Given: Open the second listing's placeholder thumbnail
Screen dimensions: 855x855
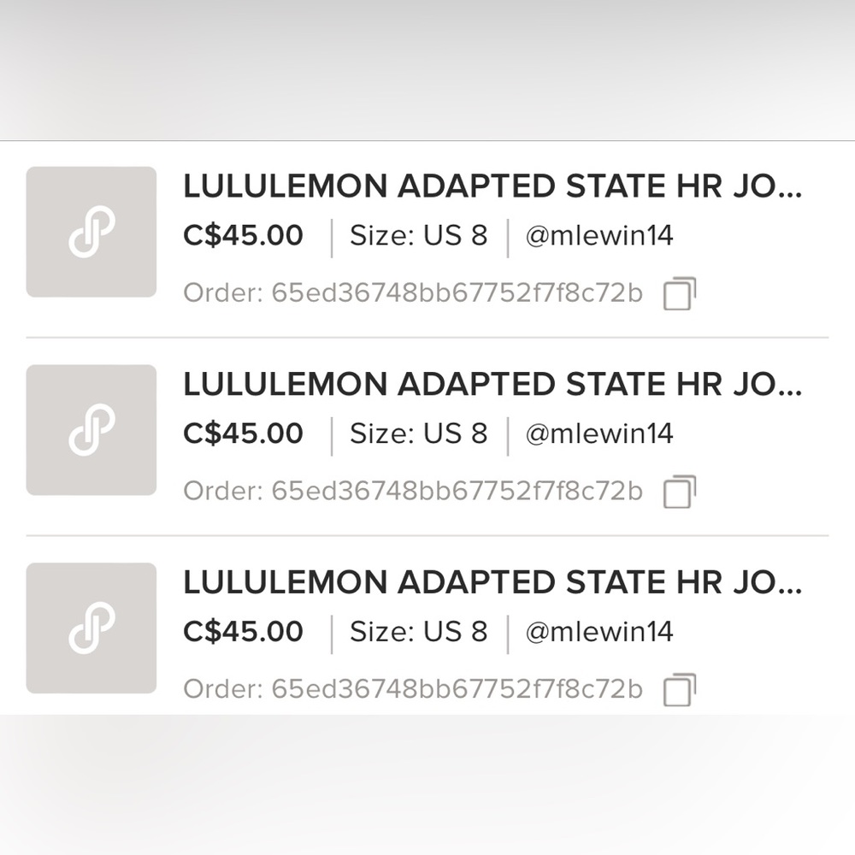Looking at the screenshot, I should pos(91,430).
